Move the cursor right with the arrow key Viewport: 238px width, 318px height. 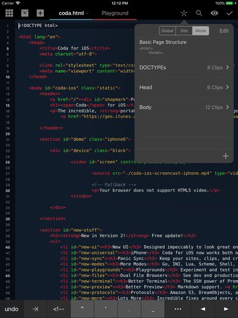[226, 309]
